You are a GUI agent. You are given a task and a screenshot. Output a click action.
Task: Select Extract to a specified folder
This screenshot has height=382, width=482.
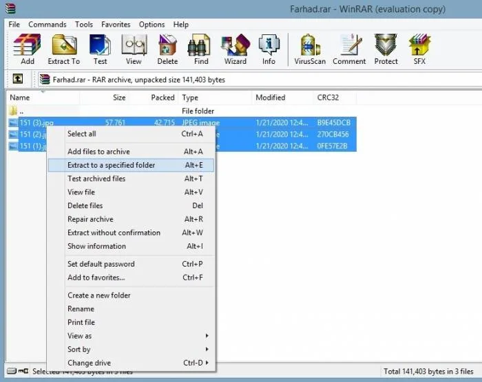(132, 165)
